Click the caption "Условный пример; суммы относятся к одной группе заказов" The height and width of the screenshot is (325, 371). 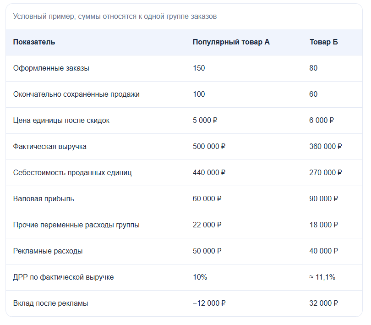click(115, 17)
